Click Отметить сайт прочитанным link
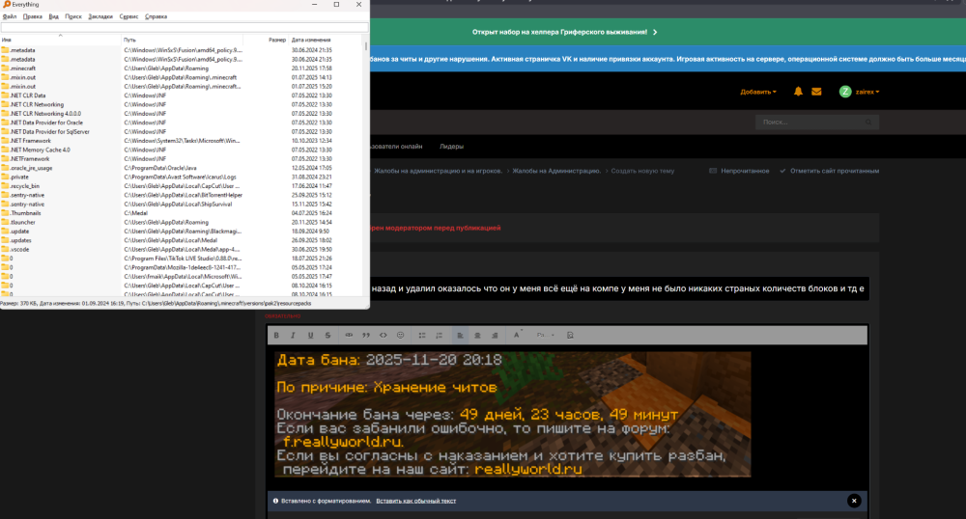 click(829, 171)
